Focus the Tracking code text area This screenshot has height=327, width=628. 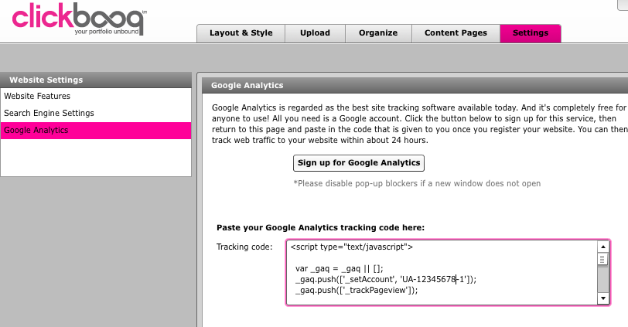442,273
